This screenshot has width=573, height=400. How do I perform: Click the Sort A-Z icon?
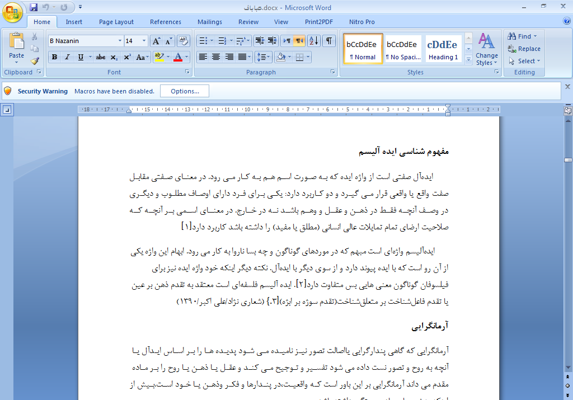coord(313,41)
